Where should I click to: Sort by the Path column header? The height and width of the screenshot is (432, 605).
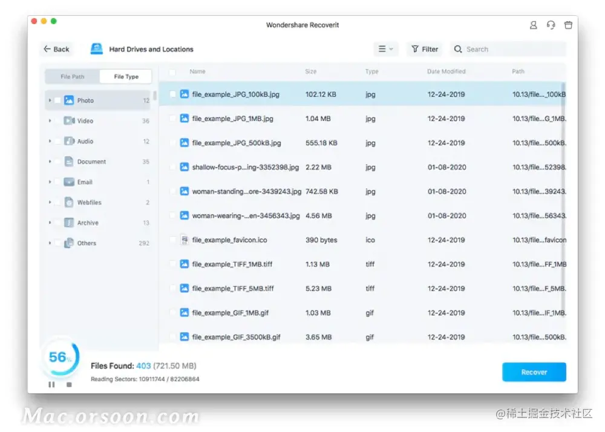point(518,71)
